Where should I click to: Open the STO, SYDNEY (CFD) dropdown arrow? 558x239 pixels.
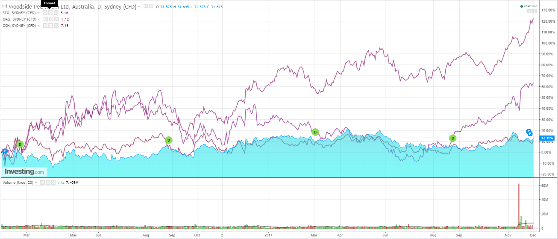38,13
